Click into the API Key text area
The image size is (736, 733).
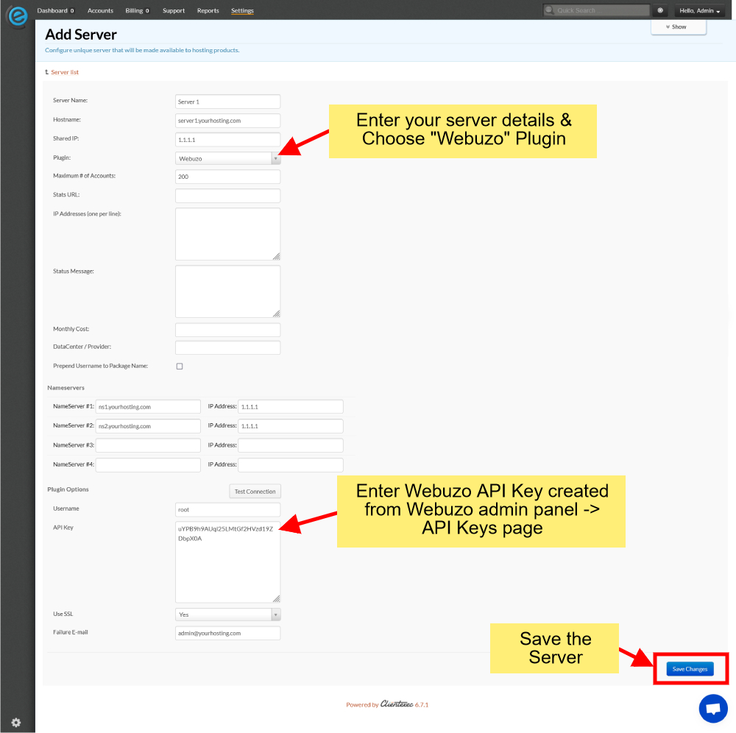pos(227,562)
